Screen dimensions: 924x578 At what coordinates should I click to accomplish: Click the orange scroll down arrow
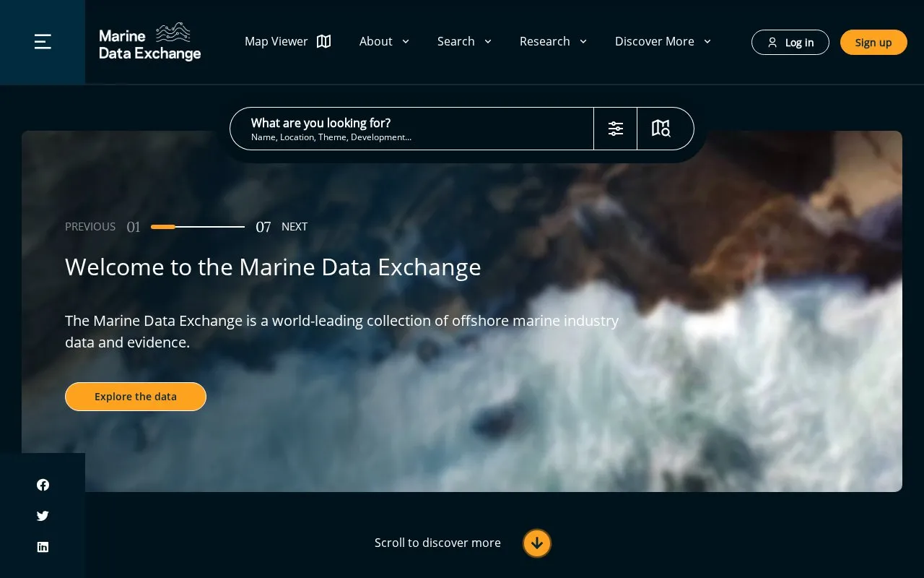click(537, 543)
